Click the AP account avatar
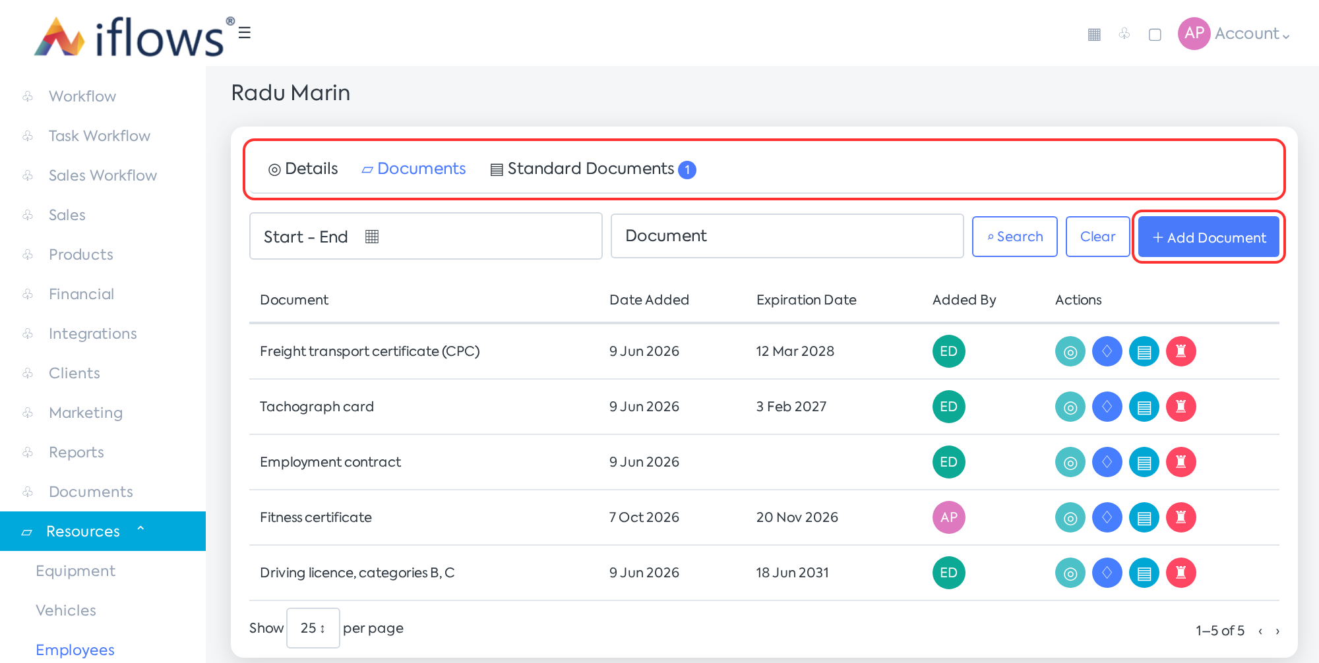 point(1194,33)
